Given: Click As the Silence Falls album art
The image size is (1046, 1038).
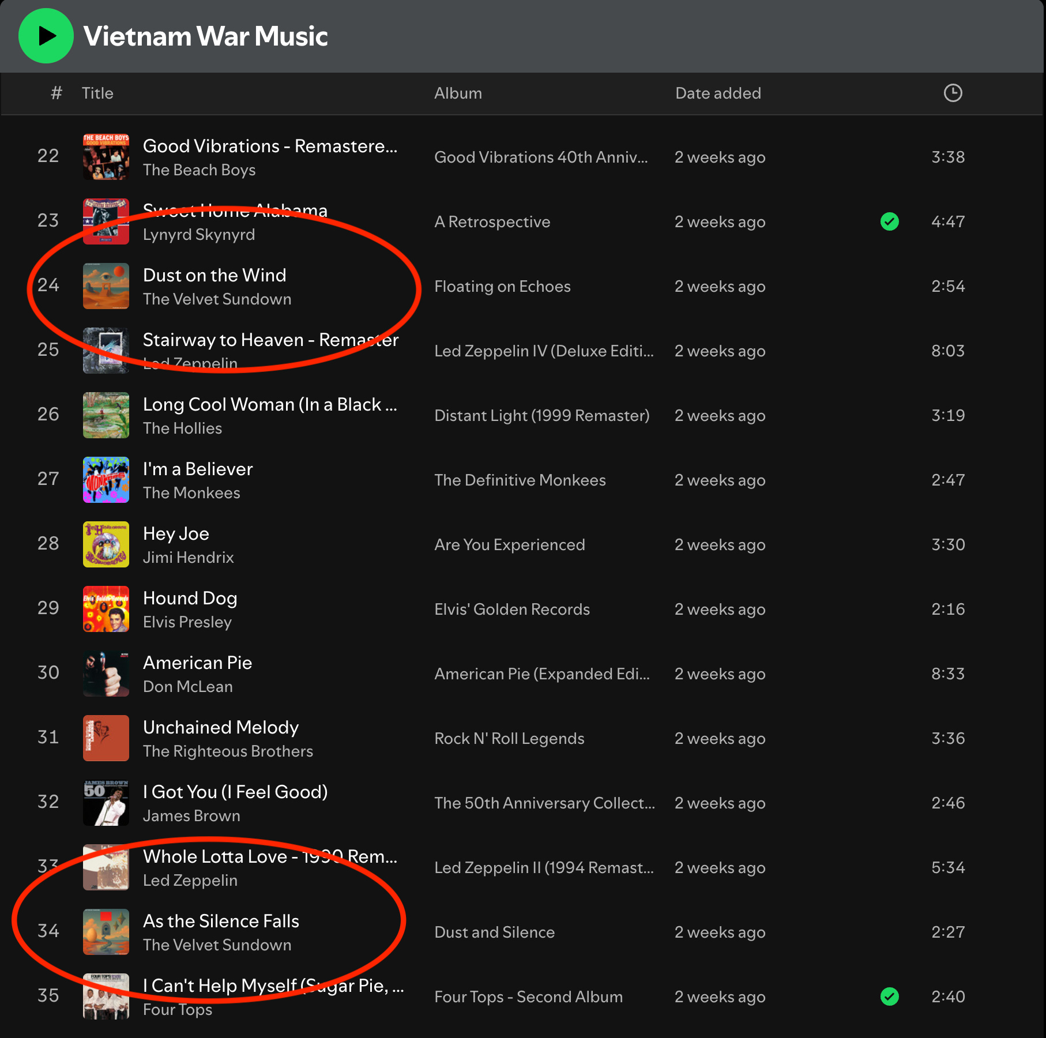Looking at the screenshot, I should pyautogui.click(x=106, y=932).
